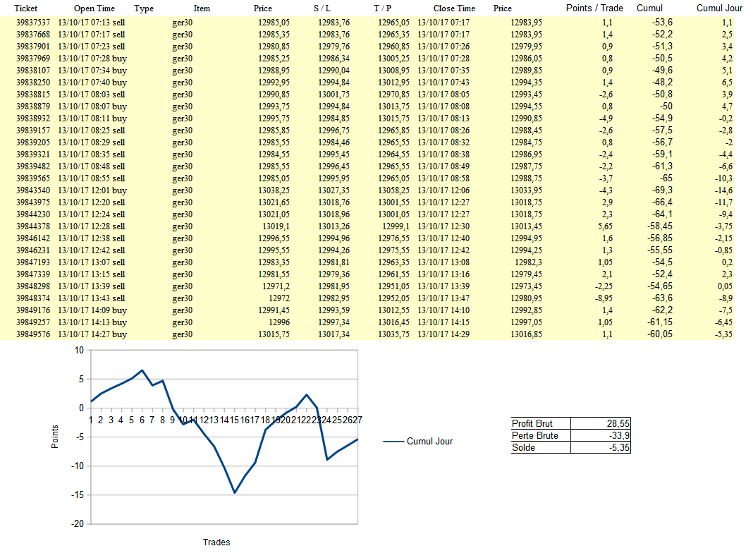
Task: Select ticket cell 39846142
Action: point(33,238)
